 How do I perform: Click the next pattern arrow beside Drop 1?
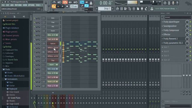click(112, 9)
